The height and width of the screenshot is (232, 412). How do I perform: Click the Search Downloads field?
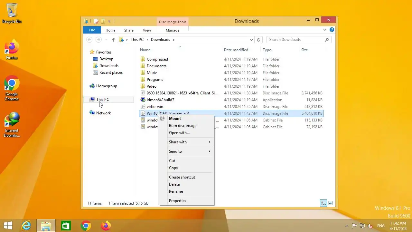point(295,40)
